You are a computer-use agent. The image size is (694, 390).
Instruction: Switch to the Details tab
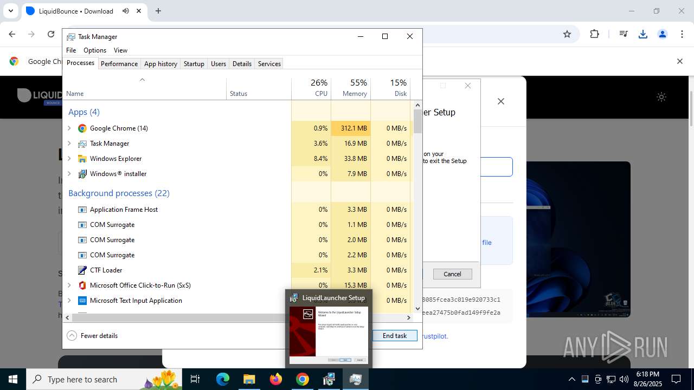click(x=242, y=64)
